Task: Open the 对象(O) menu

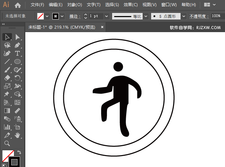Action: tap(75, 5)
